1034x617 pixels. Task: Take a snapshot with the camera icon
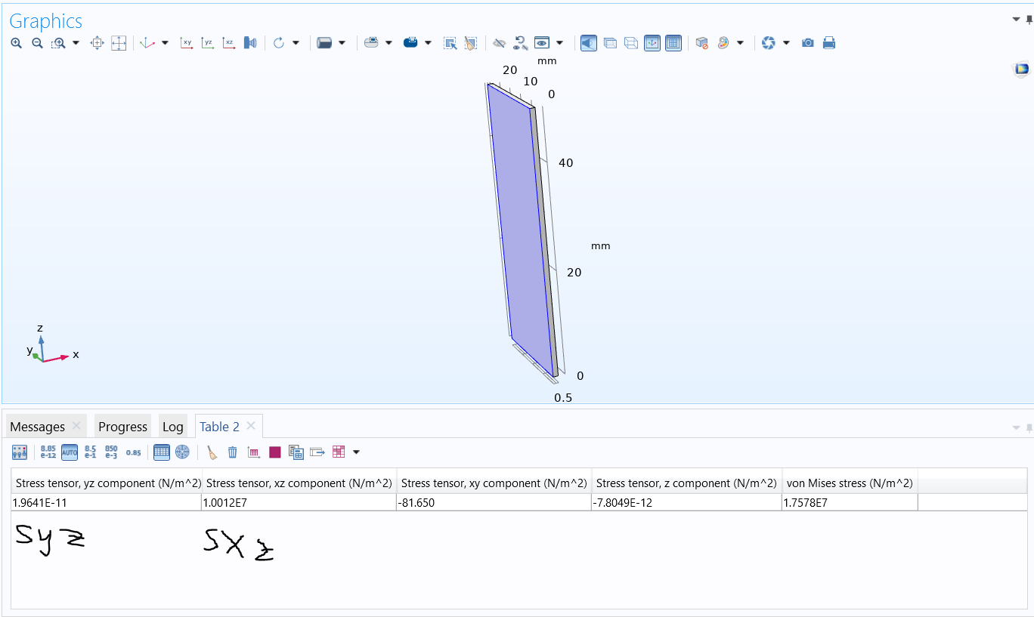[x=808, y=43]
